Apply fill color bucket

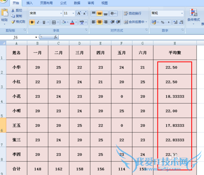(x=64, y=22)
